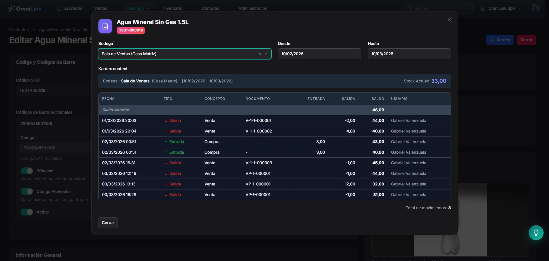Viewport: 549px width, 261px height.
Task: Click the OmniLink logo icon
Action: click(x=11, y=8)
